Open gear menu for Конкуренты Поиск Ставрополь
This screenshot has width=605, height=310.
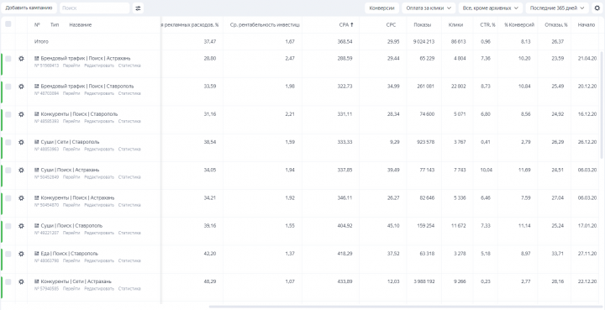(x=21, y=114)
